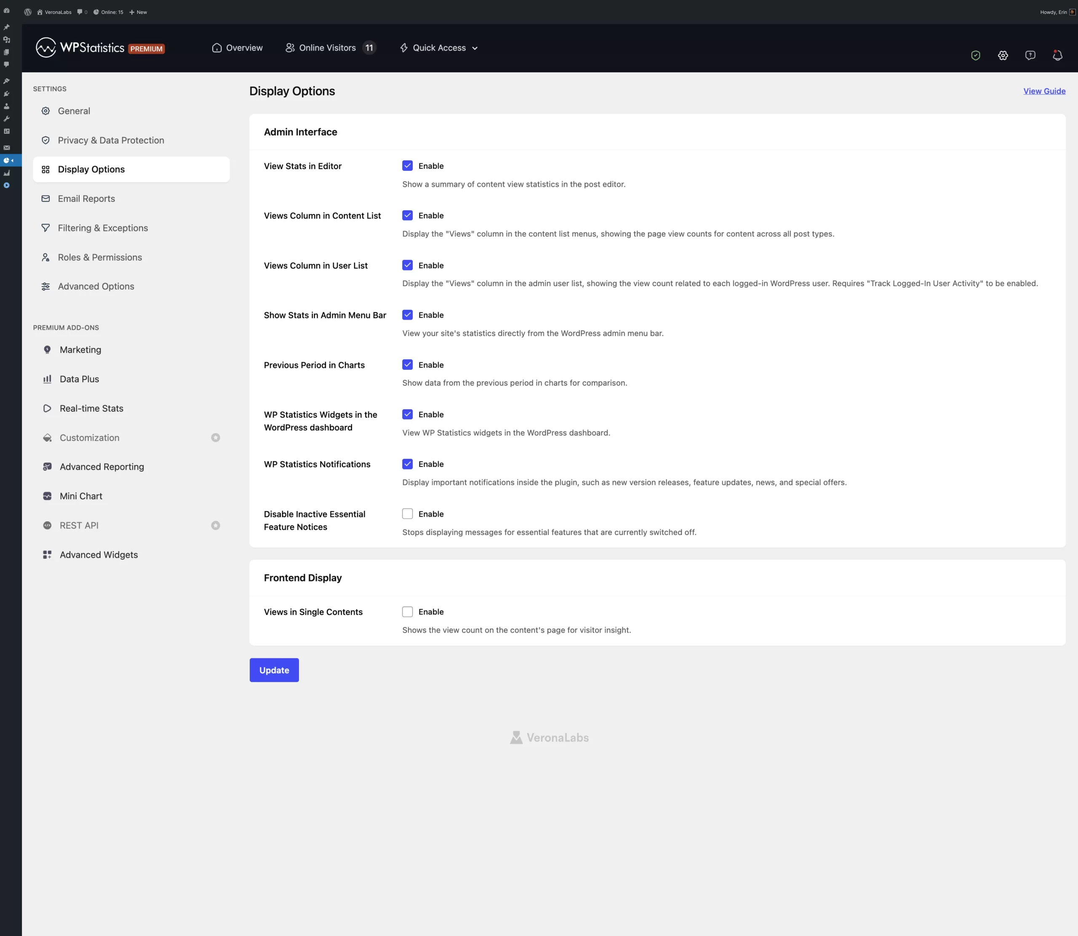Click the WordPress logo in admin bar
Screen dimensions: 1078x936
point(28,12)
